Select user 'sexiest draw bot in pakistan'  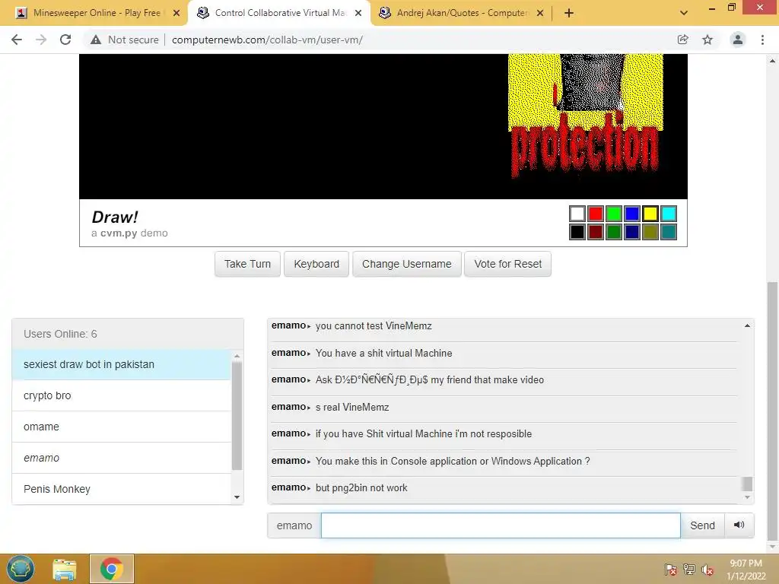pos(122,364)
